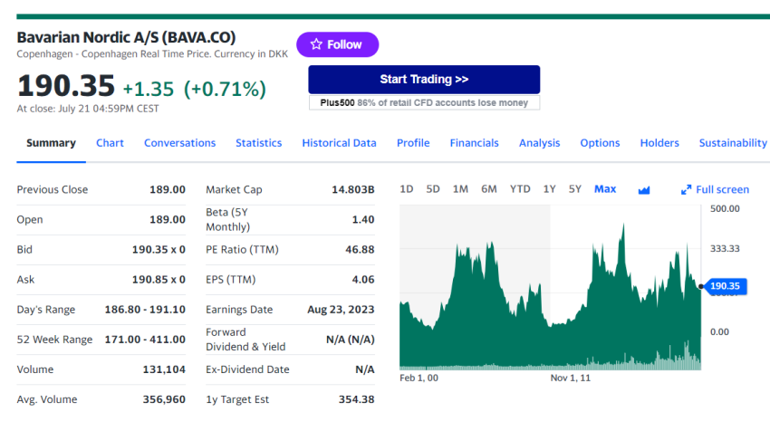
Task: Click the +1.35 (+0.71%) change value
Action: (195, 89)
